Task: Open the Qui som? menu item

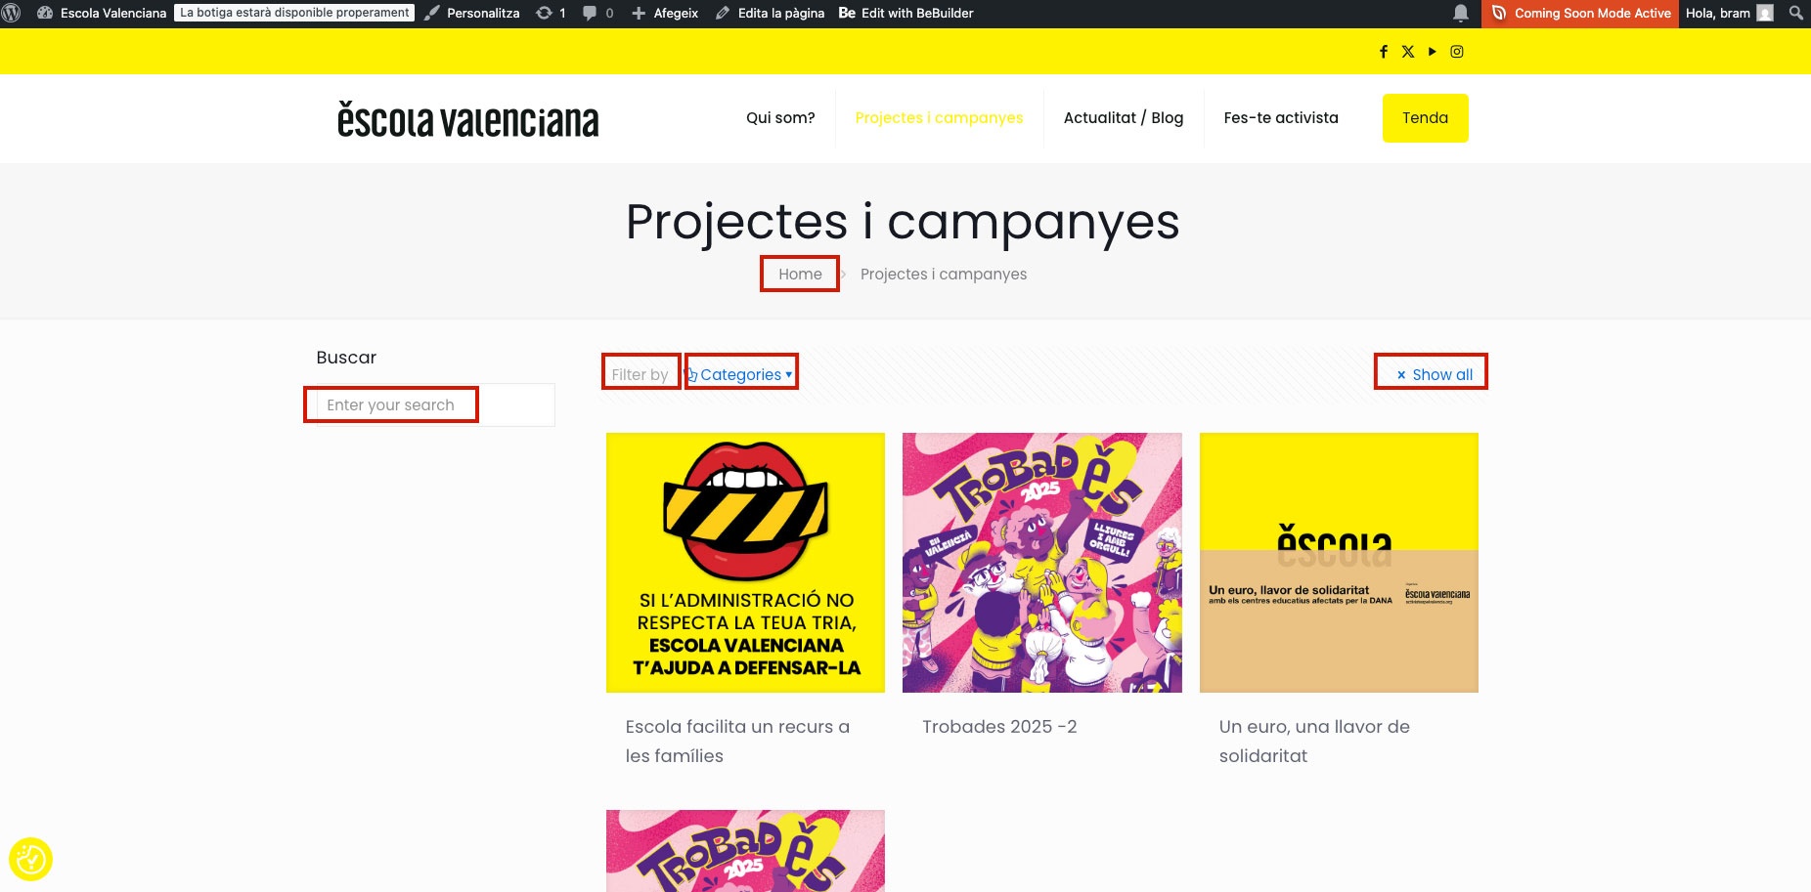Action: (780, 118)
